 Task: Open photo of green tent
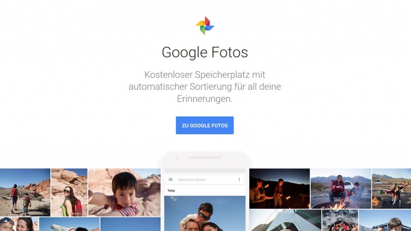click(285, 220)
